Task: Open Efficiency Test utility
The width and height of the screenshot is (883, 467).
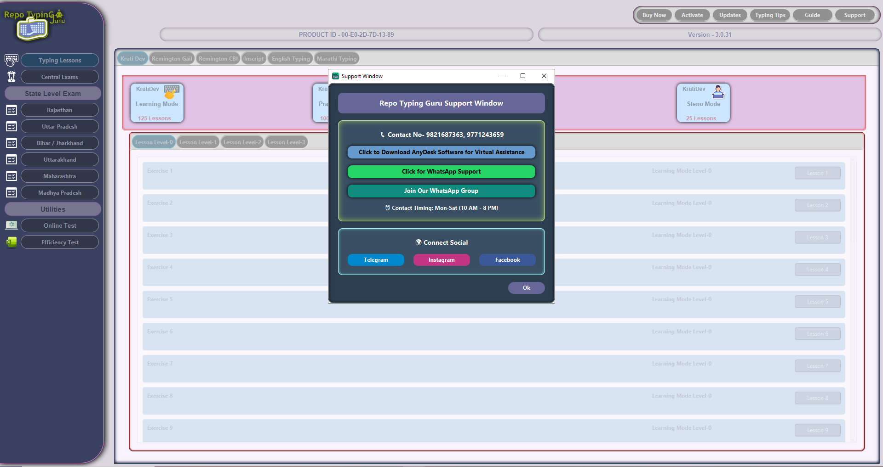Action: [x=60, y=242]
